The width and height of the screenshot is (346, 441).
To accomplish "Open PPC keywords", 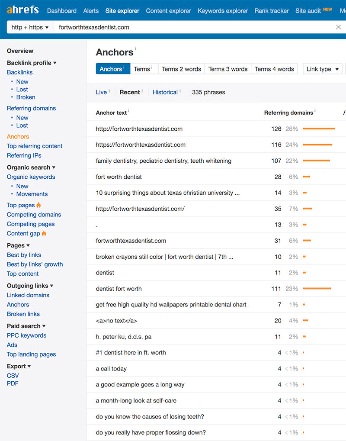I will point(26,335).
